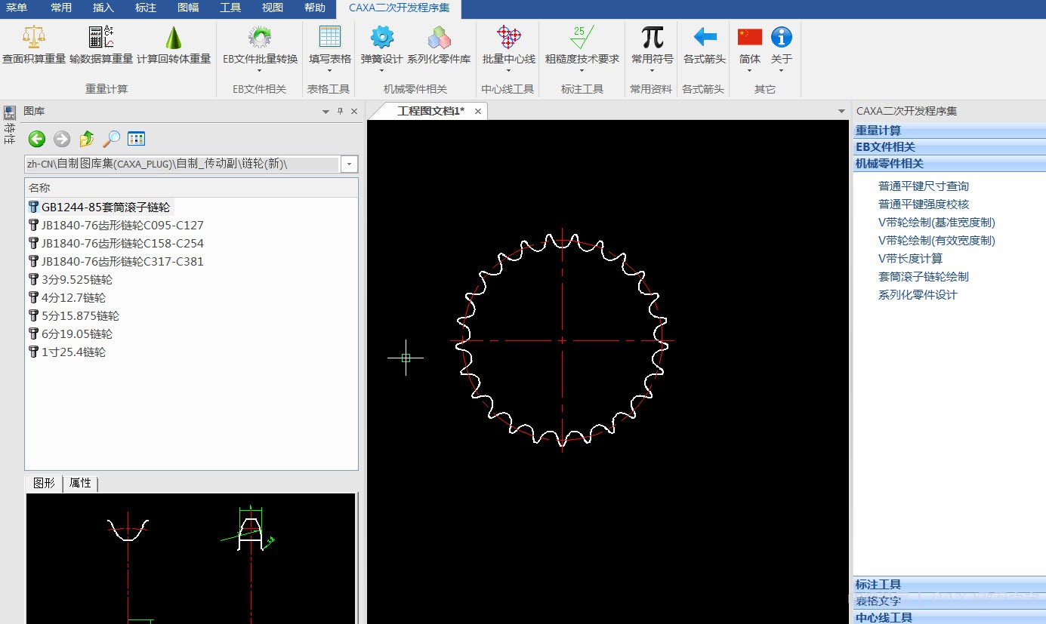The width and height of the screenshot is (1046, 624).
Task: Close the 工程图文档1 document tab
Action: pyautogui.click(x=478, y=112)
